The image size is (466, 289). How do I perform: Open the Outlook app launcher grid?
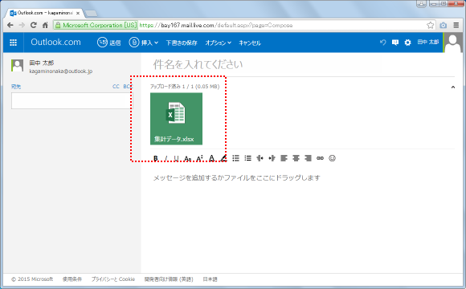pyautogui.click(x=13, y=43)
